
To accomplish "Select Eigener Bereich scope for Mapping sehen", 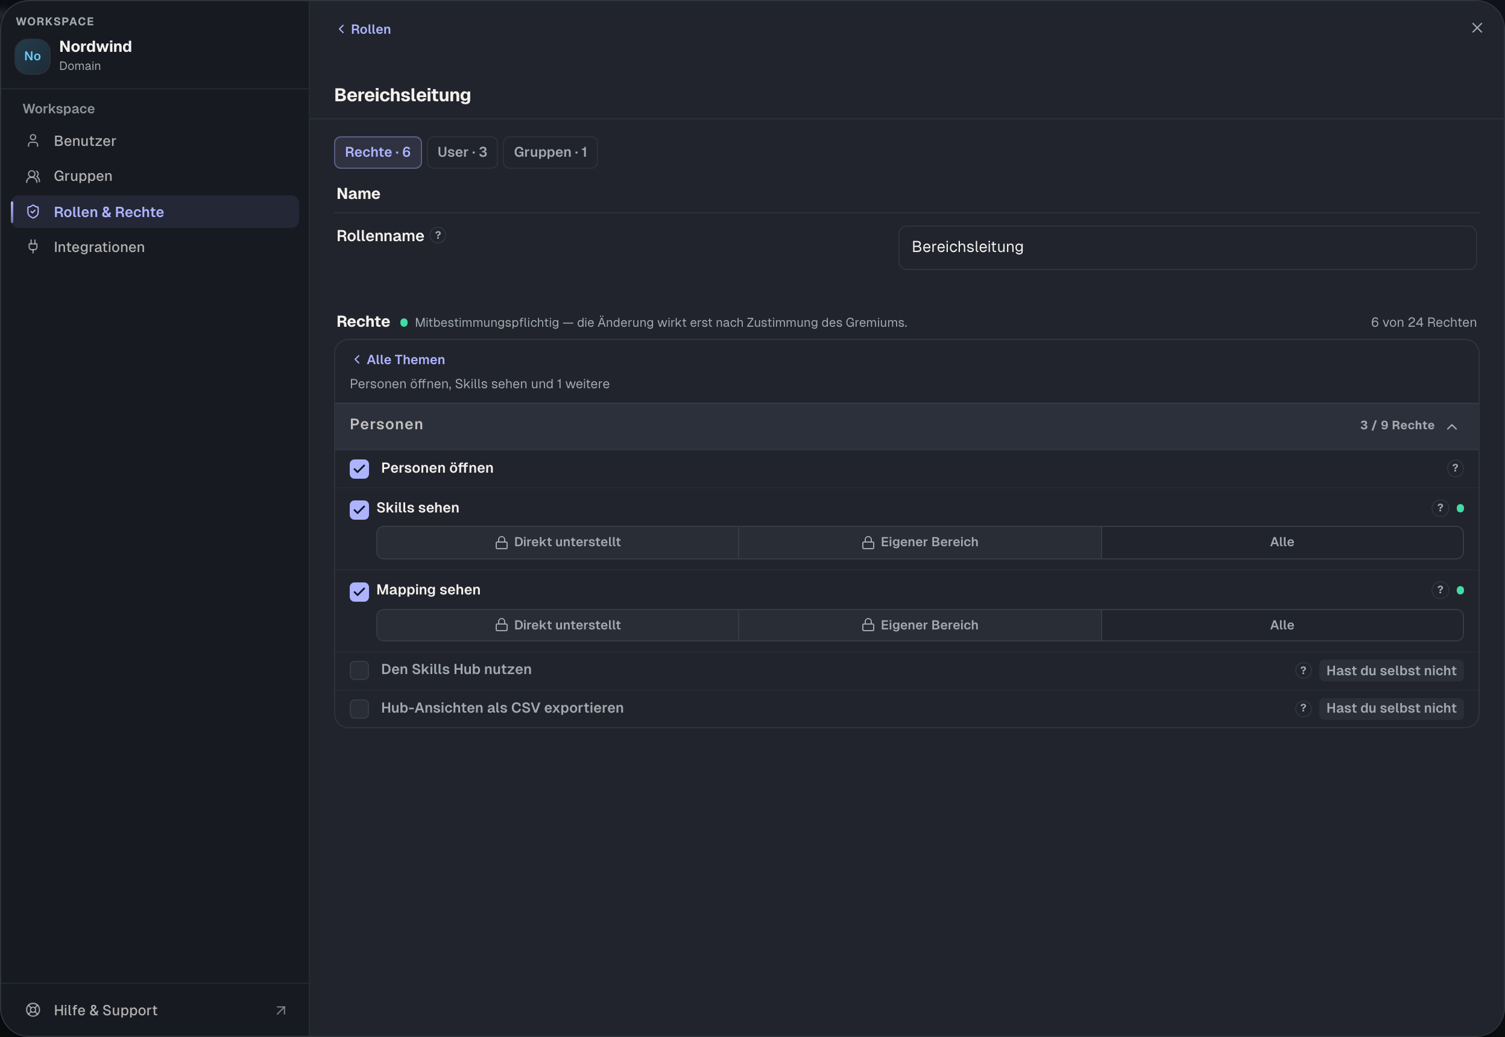I will [x=920, y=625].
